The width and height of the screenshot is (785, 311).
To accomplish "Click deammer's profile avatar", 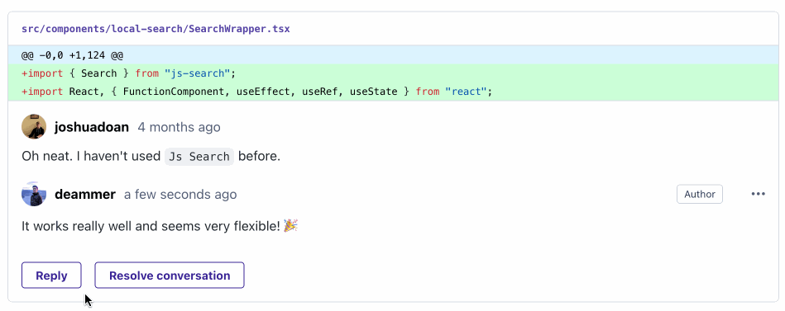I will coord(34,194).
